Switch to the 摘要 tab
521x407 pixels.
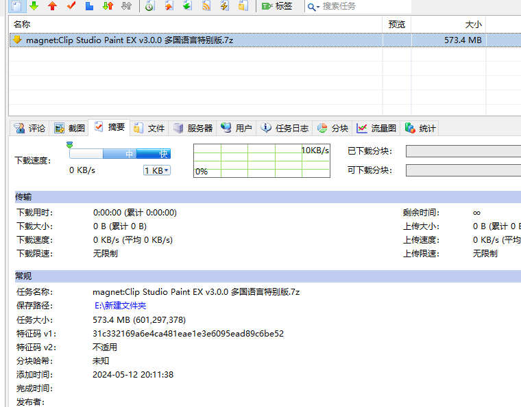(109, 127)
